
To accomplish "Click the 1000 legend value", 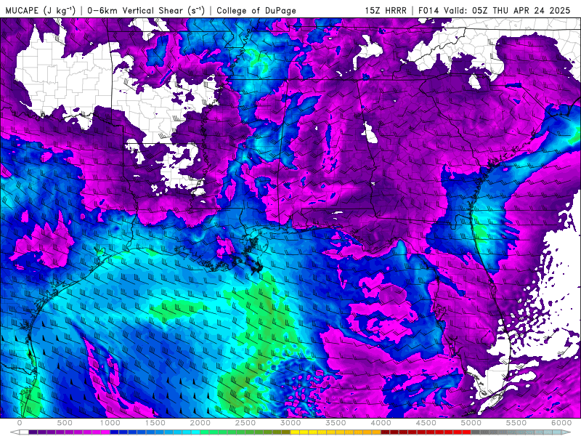I will 110,423.
